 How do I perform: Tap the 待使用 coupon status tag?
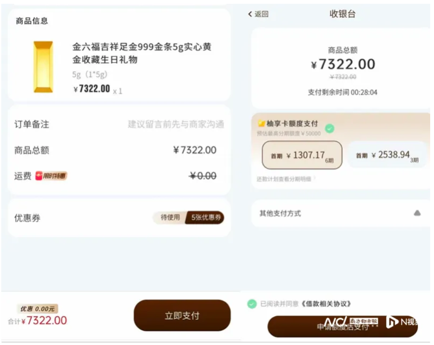click(x=170, y=218)
